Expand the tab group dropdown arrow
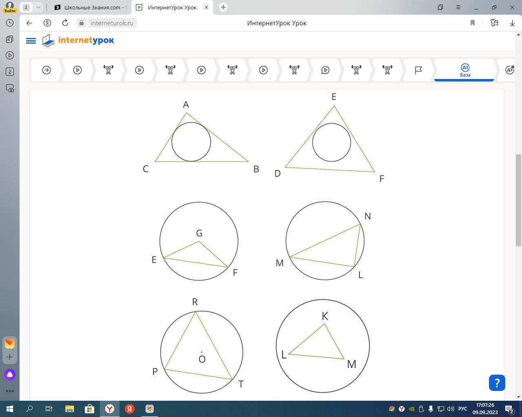The image size is (522, 417). [x=38, y=7]
